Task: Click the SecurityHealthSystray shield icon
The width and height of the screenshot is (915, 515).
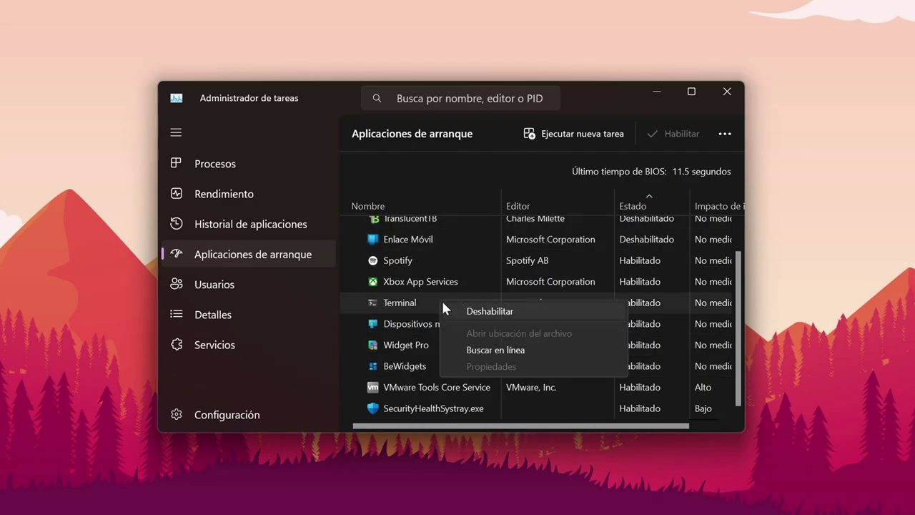Action: click(x=372, y=408)
